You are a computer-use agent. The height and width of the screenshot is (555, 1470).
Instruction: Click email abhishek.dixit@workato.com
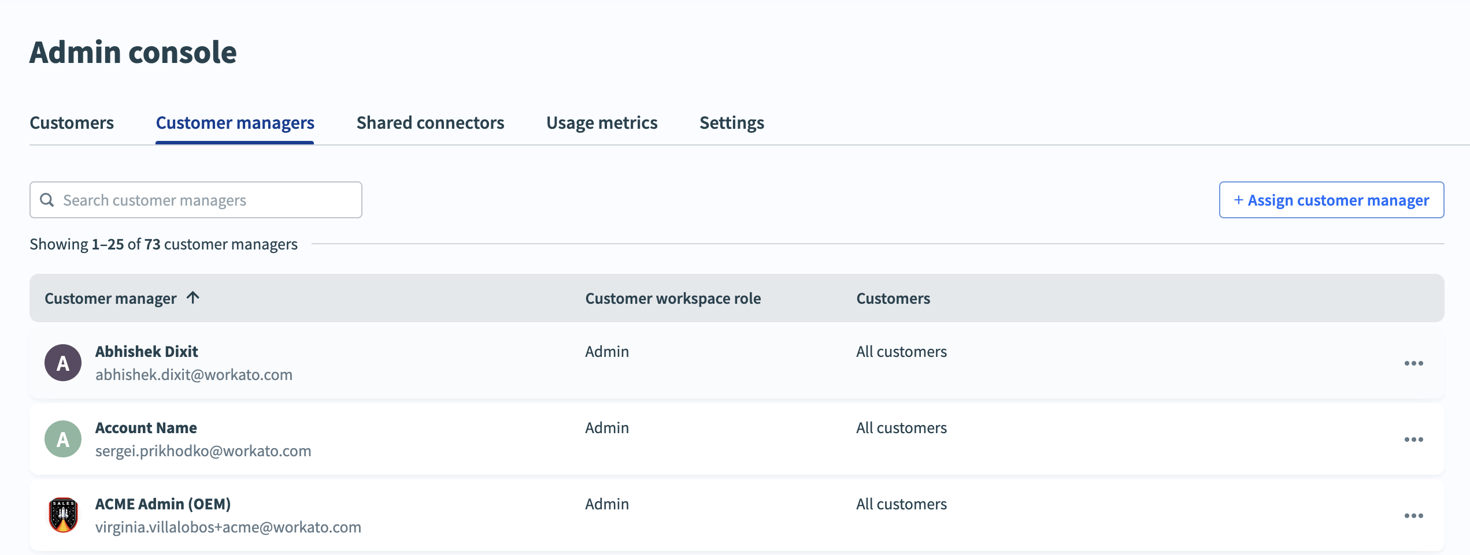click(x=194, y=374)
